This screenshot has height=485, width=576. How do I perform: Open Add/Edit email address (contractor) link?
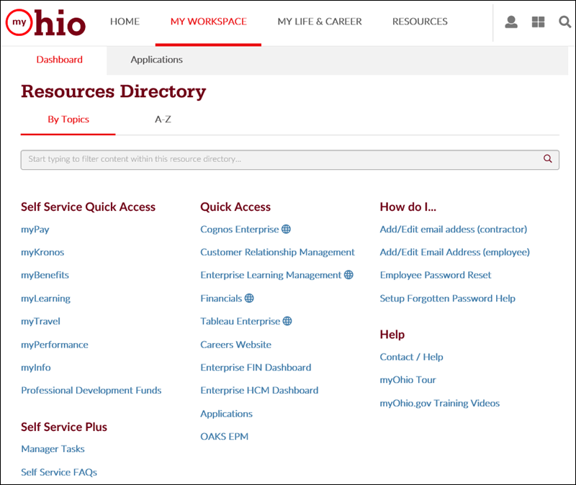pos(454,230)
